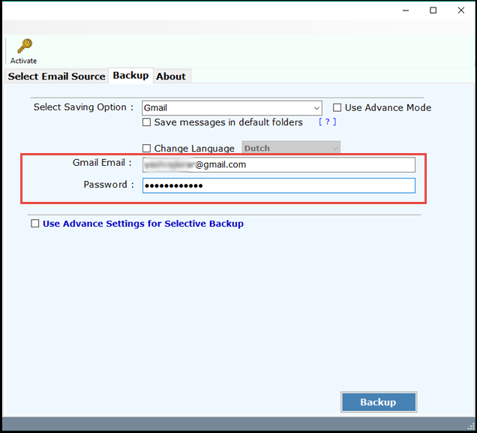Switch to Select Email Source tab

(x=56, y=77)
